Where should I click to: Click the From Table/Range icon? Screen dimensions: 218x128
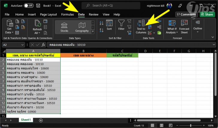(x=17, y=33)
